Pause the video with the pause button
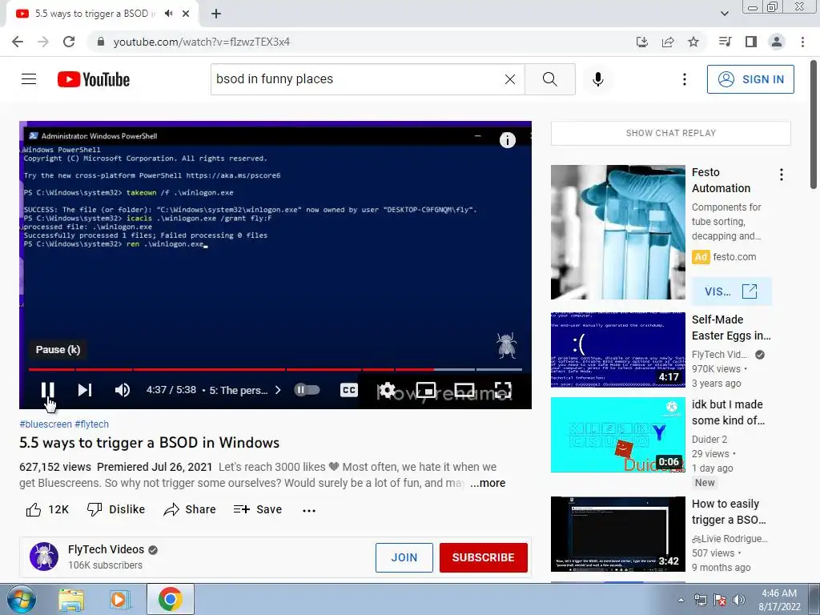Image resolution: width=820 pixels, height=615 pixels. (x=47, y=390)
